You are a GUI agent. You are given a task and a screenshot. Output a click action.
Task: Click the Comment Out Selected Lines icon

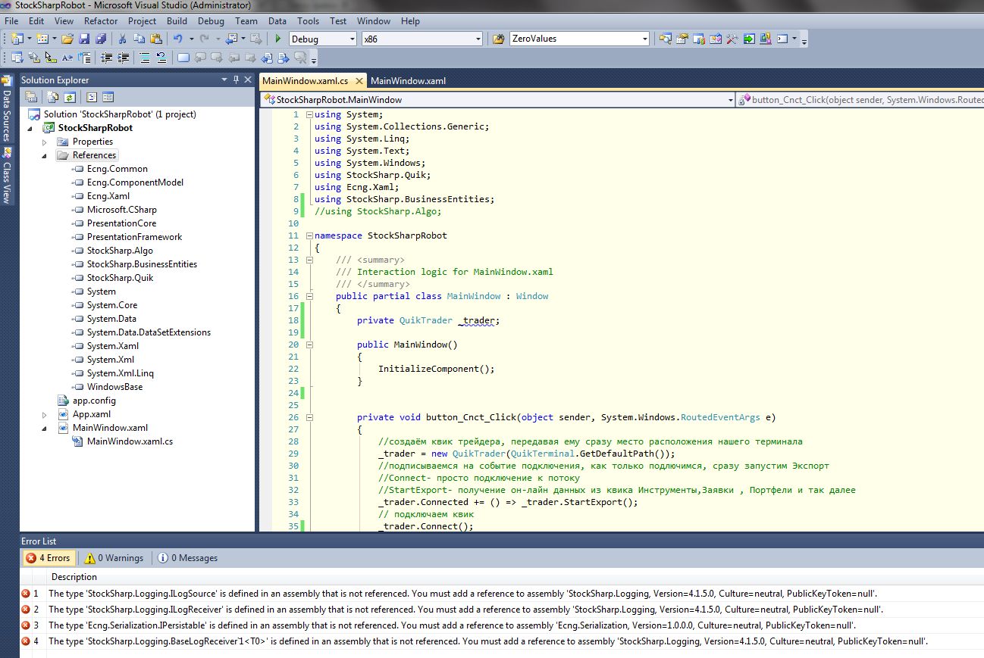tap(143, 57)
